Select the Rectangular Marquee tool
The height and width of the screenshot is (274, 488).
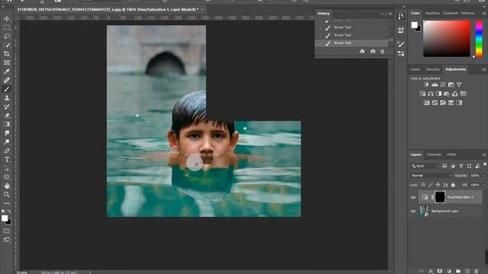pos(7,27)
